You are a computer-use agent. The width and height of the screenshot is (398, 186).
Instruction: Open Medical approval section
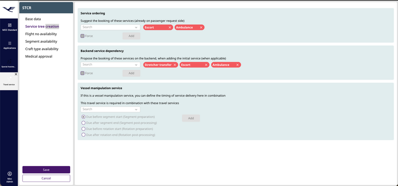click(39, 56)
